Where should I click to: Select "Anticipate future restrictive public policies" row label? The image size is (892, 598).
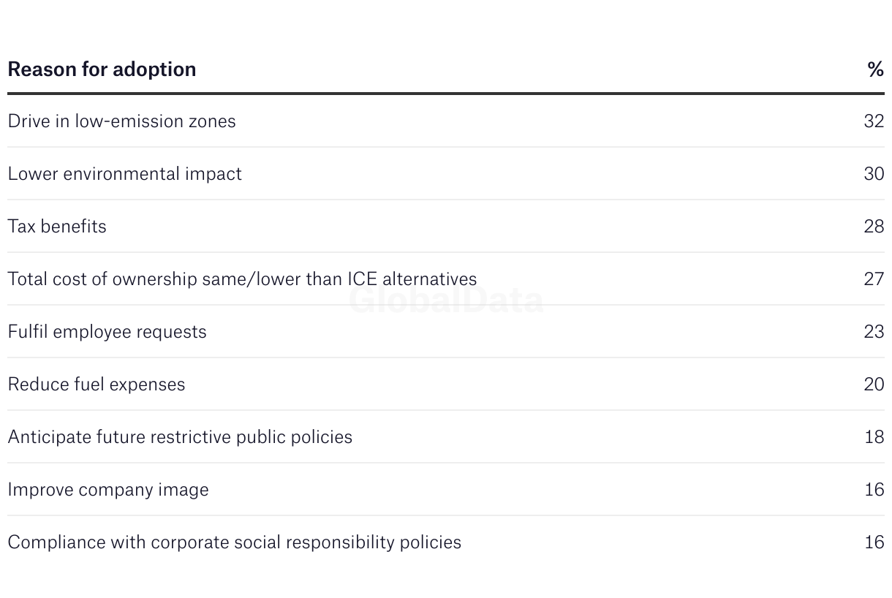pos(180,437)
